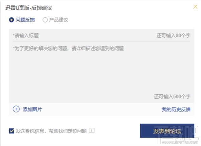The image size is (201, 146).
Task: Click the info icon beside 帮助我们定位问题
Action: pos(92,131)
